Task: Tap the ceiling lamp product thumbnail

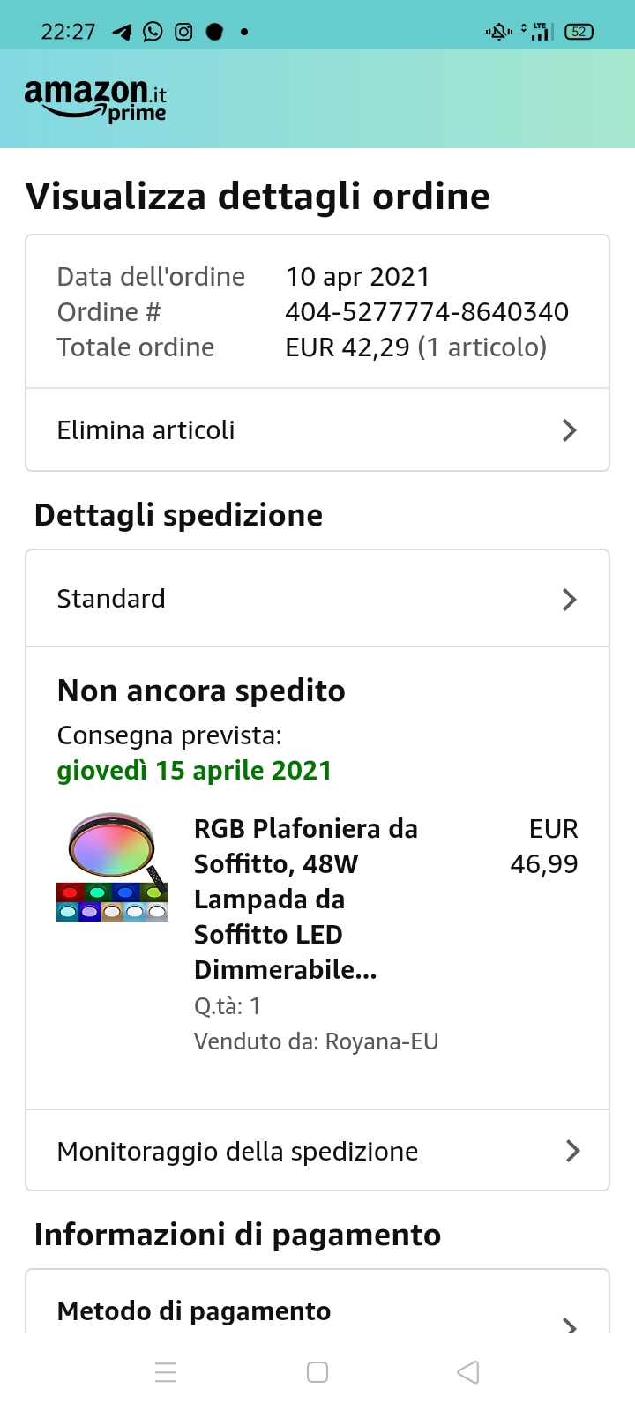Action: [x=112, y=867]
